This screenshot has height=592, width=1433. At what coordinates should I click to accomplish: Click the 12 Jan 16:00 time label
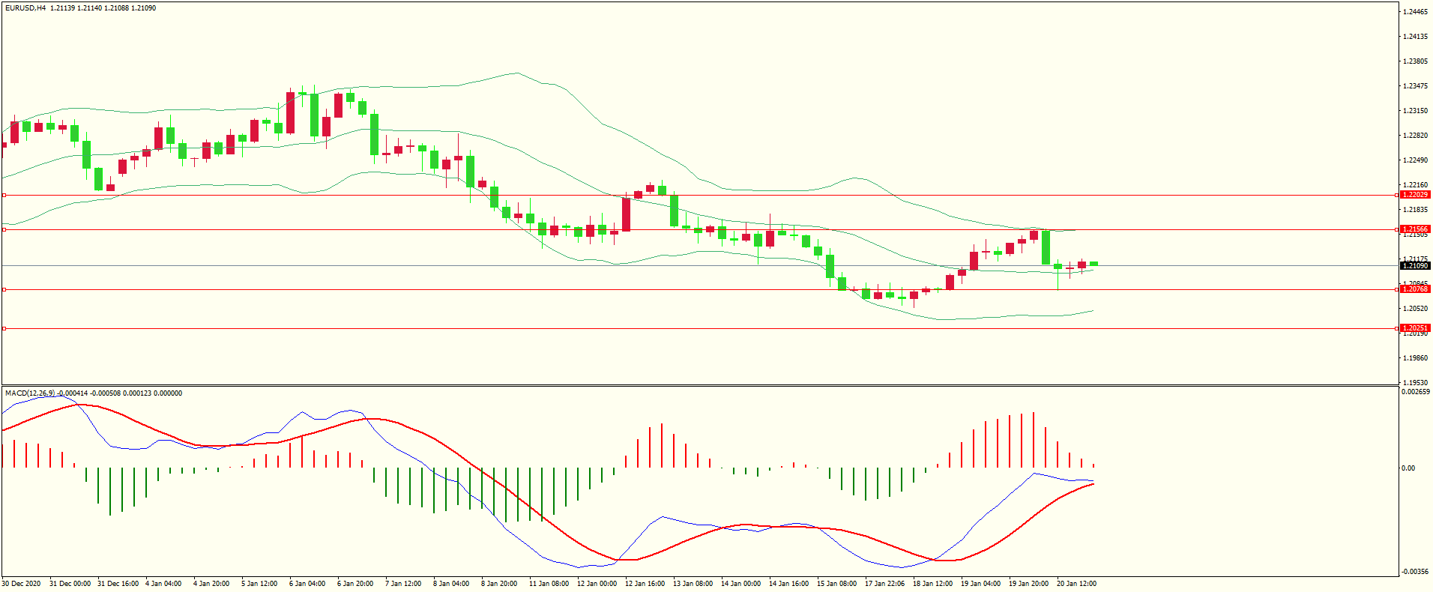point(645,584)
